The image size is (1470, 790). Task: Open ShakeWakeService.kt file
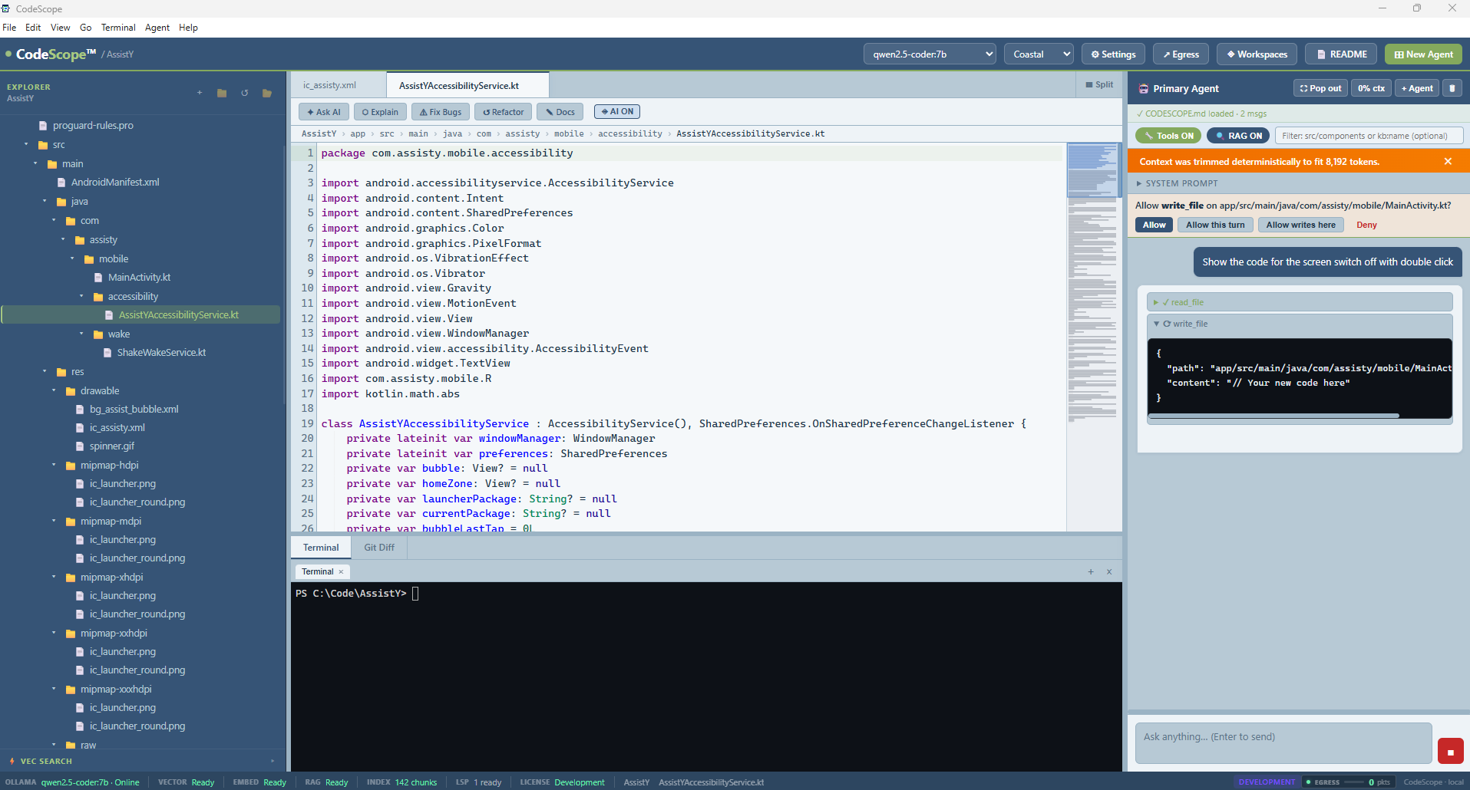tap(161, 353)
